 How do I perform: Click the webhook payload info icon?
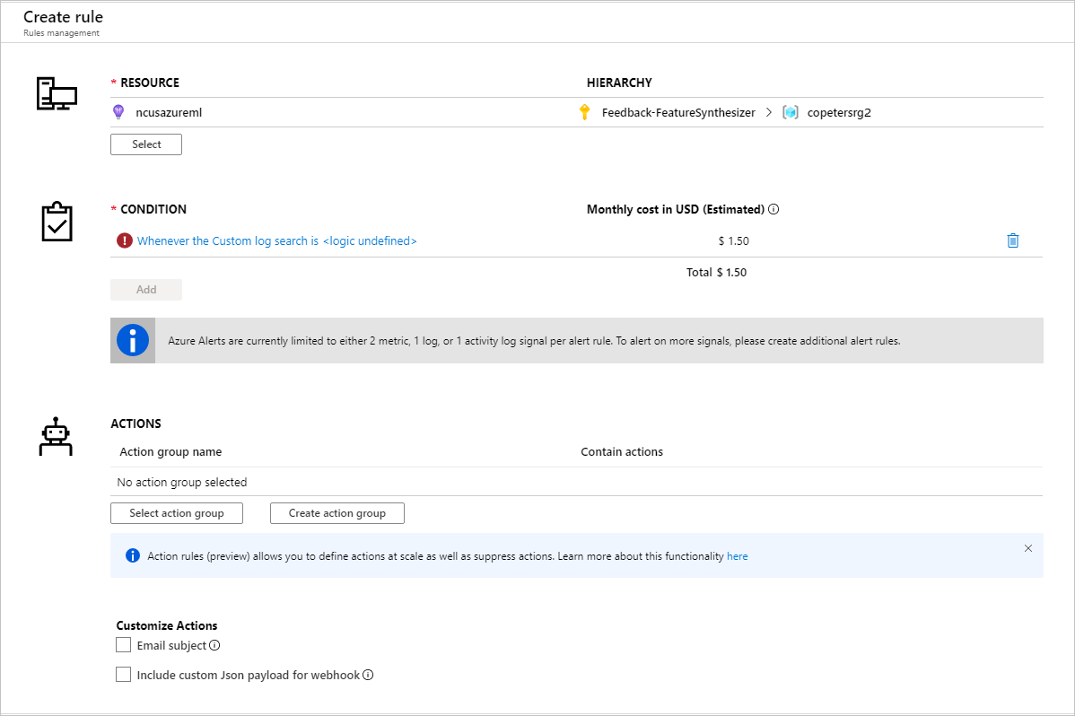coord(368,675)
